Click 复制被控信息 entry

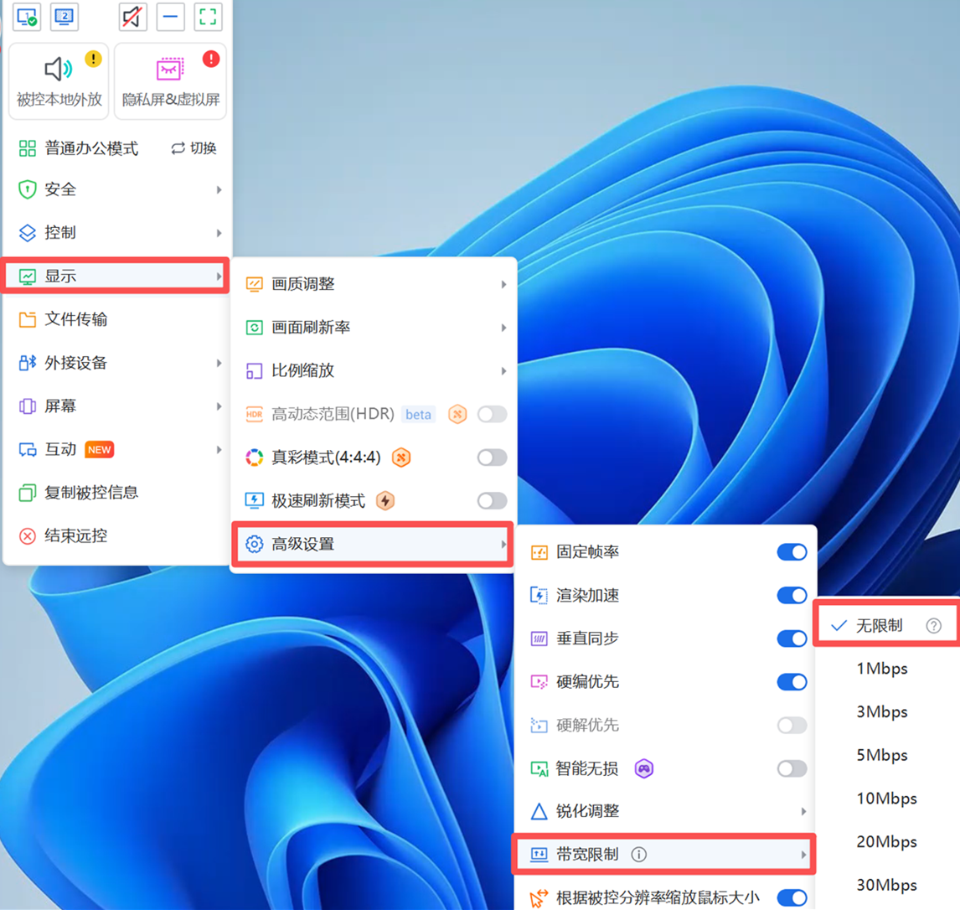pyautogui.click(x=116, y=493)
